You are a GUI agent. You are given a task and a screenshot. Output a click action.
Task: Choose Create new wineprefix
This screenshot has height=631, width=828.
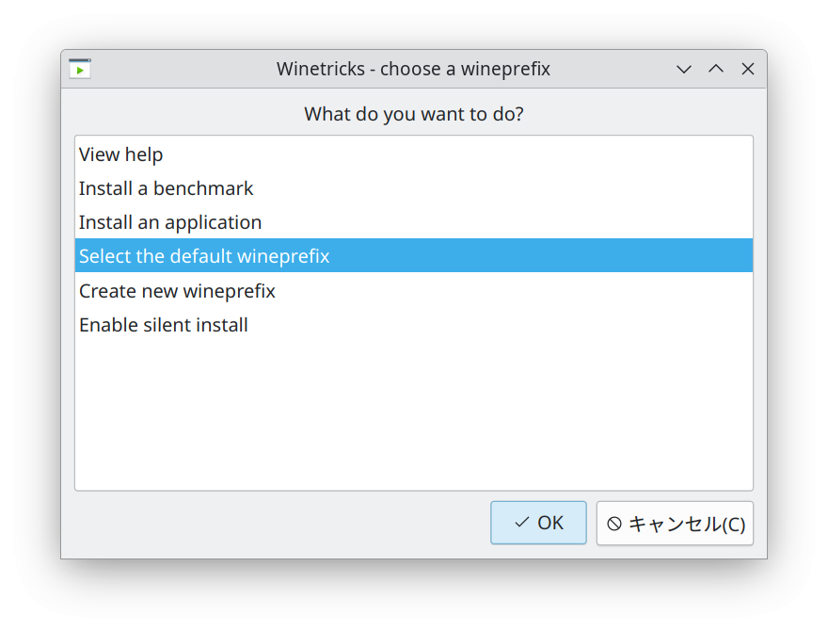(414, 291)
